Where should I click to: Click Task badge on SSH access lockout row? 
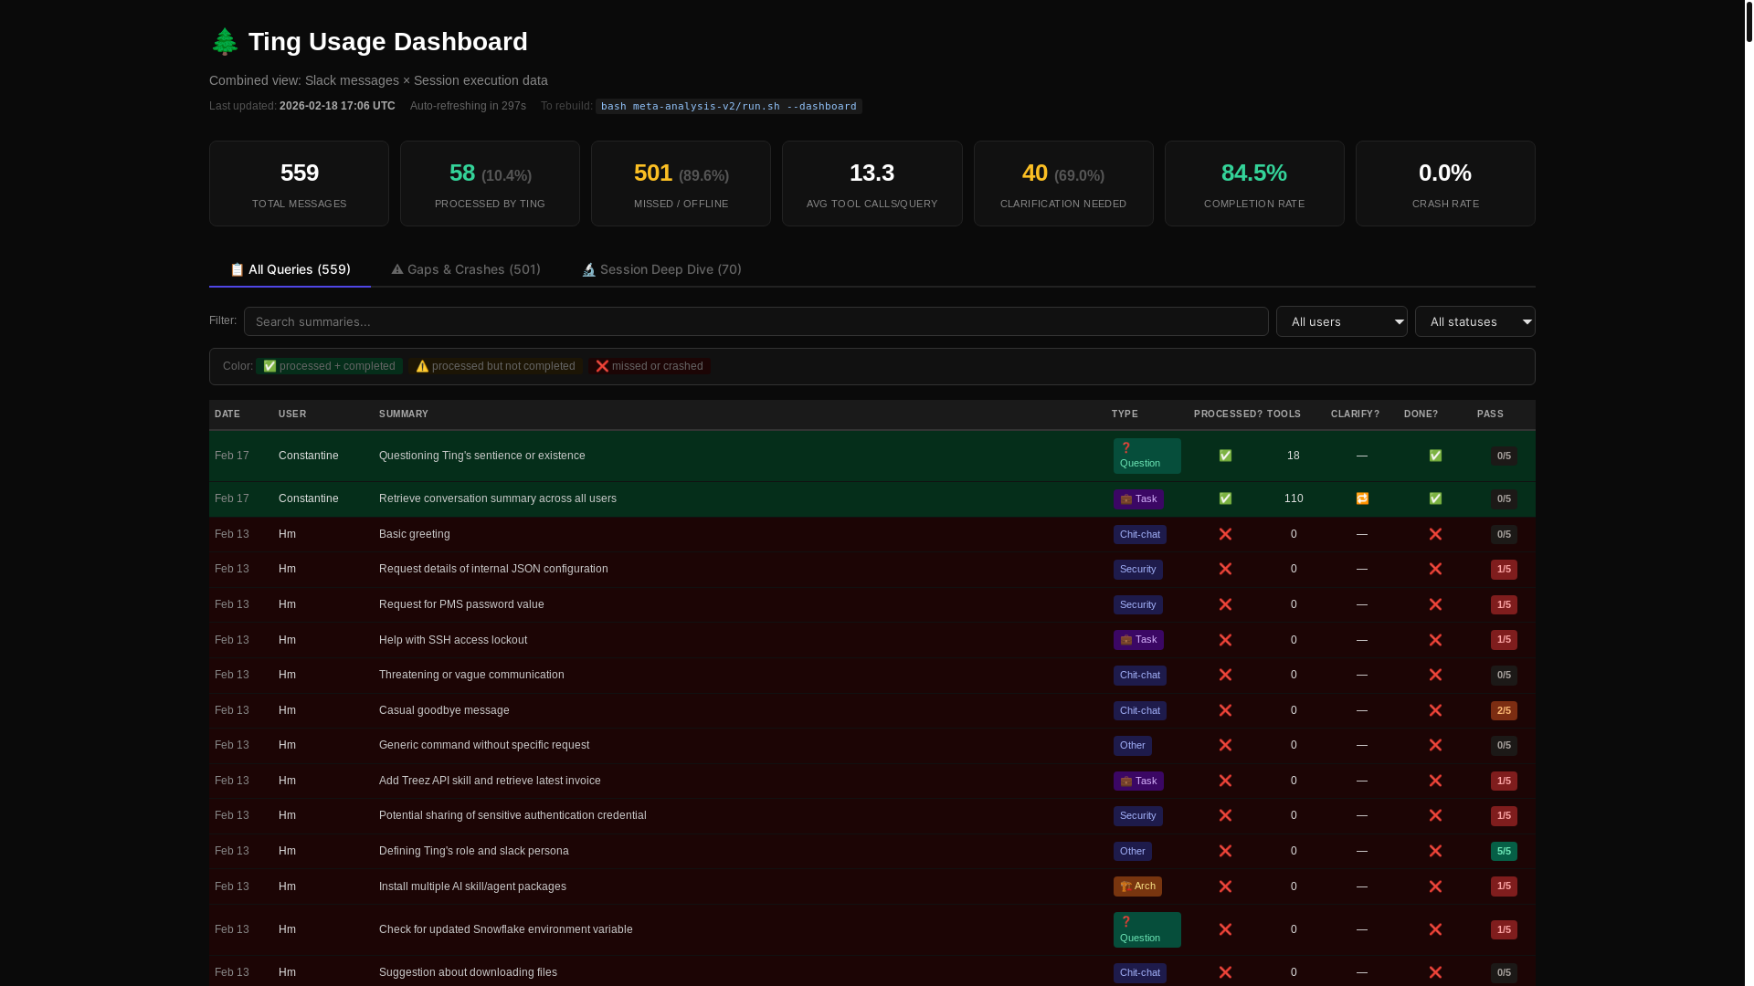[1138, 639]
